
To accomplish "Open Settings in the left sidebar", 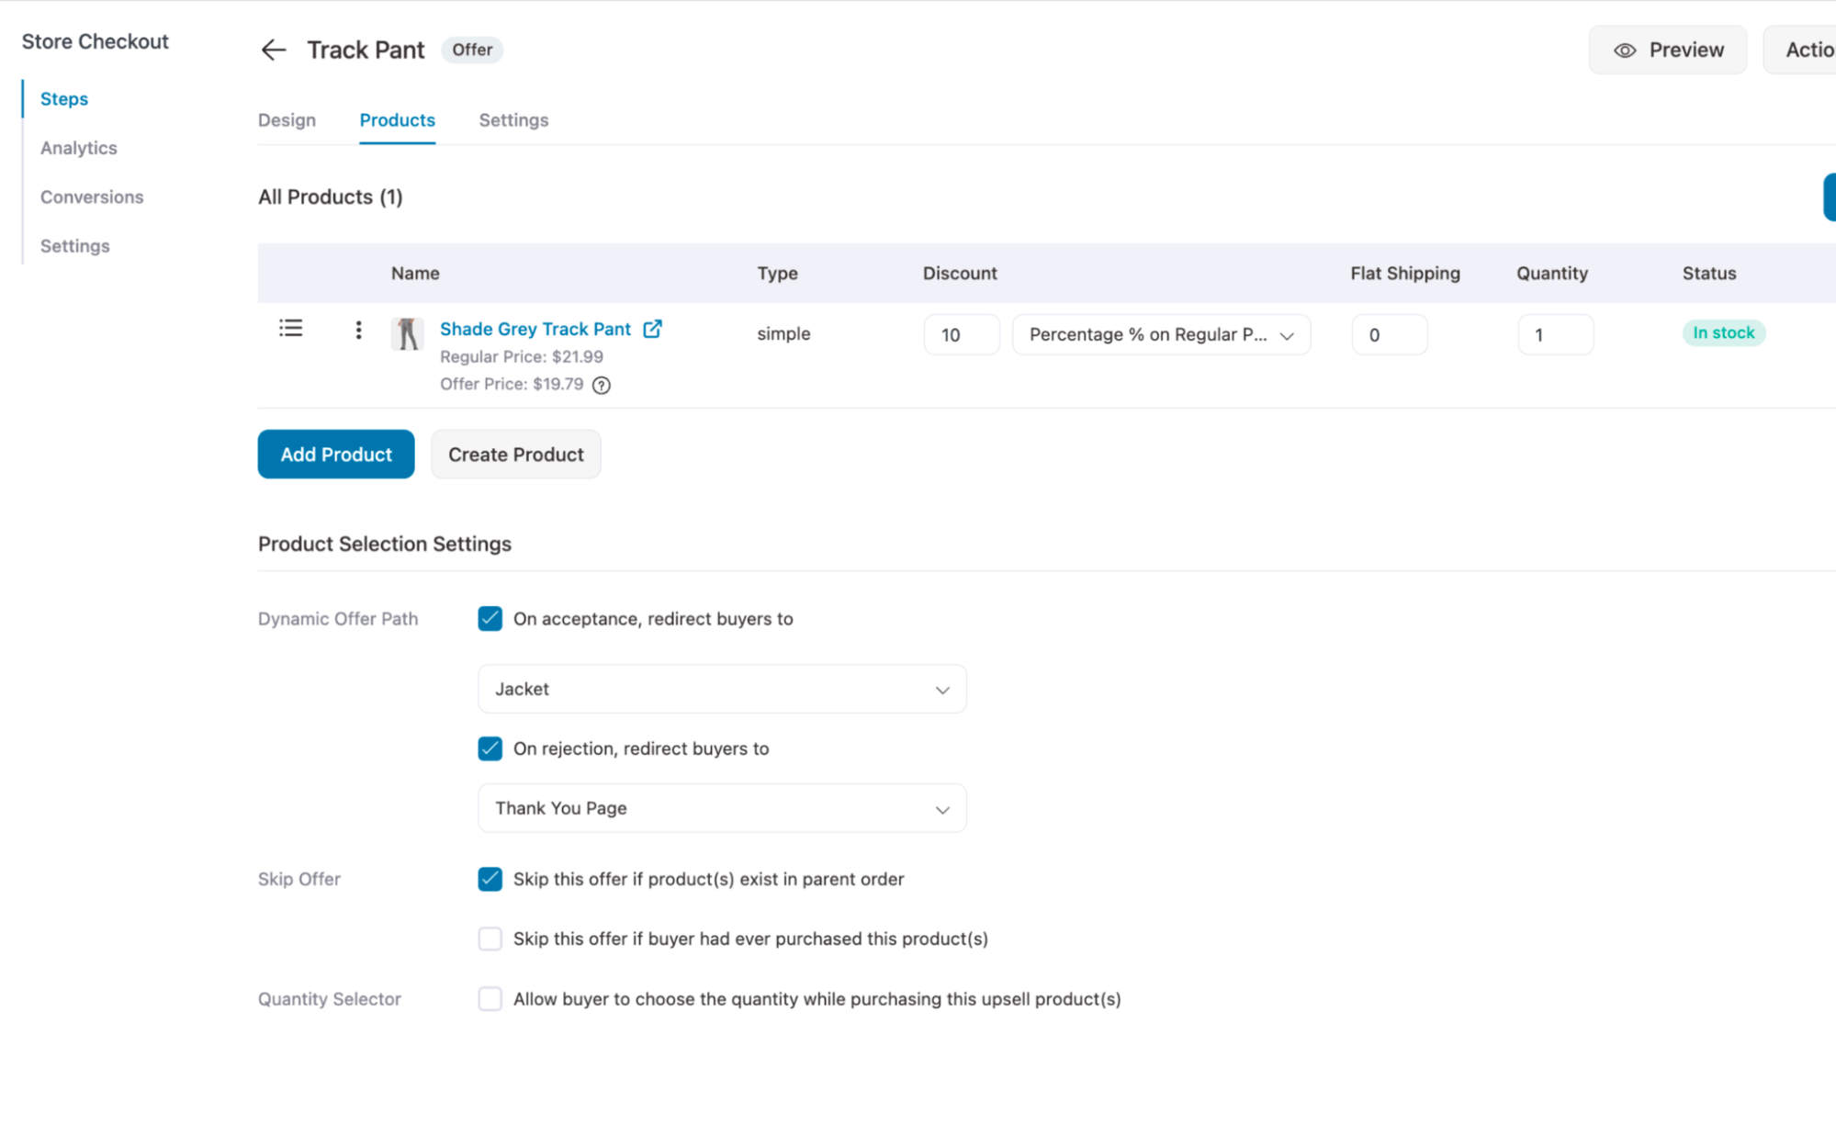I will (x=75, y=246).
